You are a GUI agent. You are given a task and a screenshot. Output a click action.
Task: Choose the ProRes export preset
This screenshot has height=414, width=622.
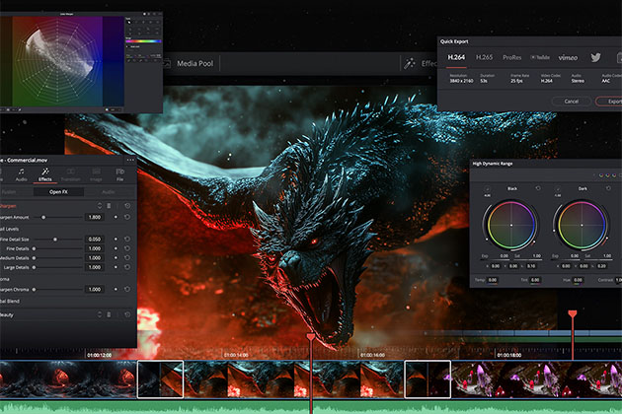pos(511,57)
